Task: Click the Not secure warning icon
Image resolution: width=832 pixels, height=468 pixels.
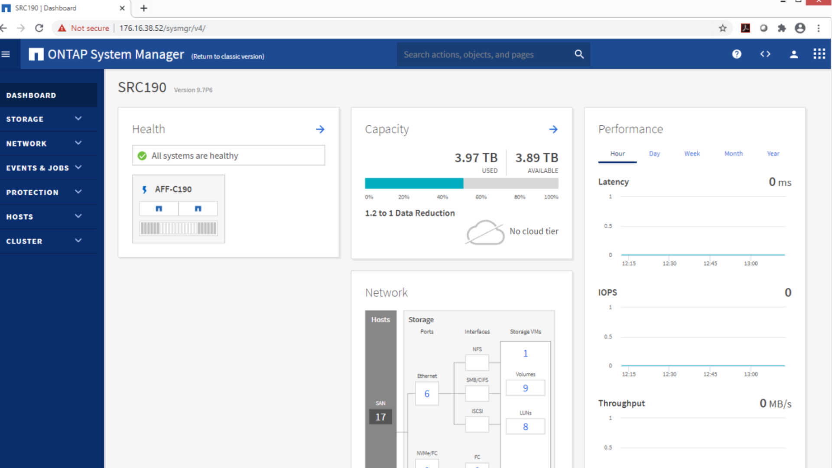Action: click(62, 28)
